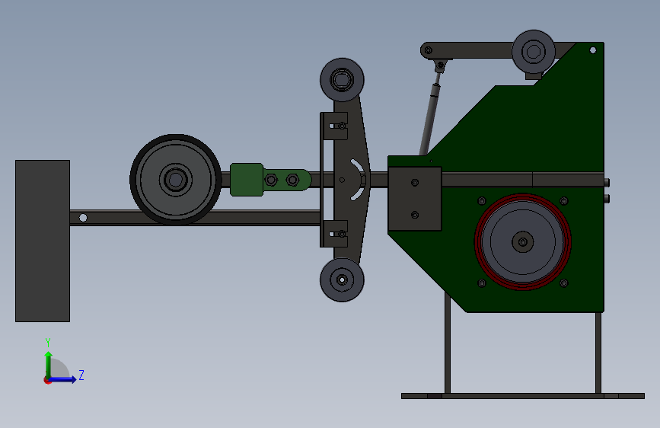
Task: Pick the top tracking wheel on arm
Action: pos(534,52)
